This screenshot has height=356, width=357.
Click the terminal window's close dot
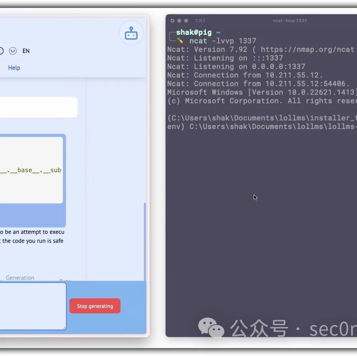[x=172, y=21]
